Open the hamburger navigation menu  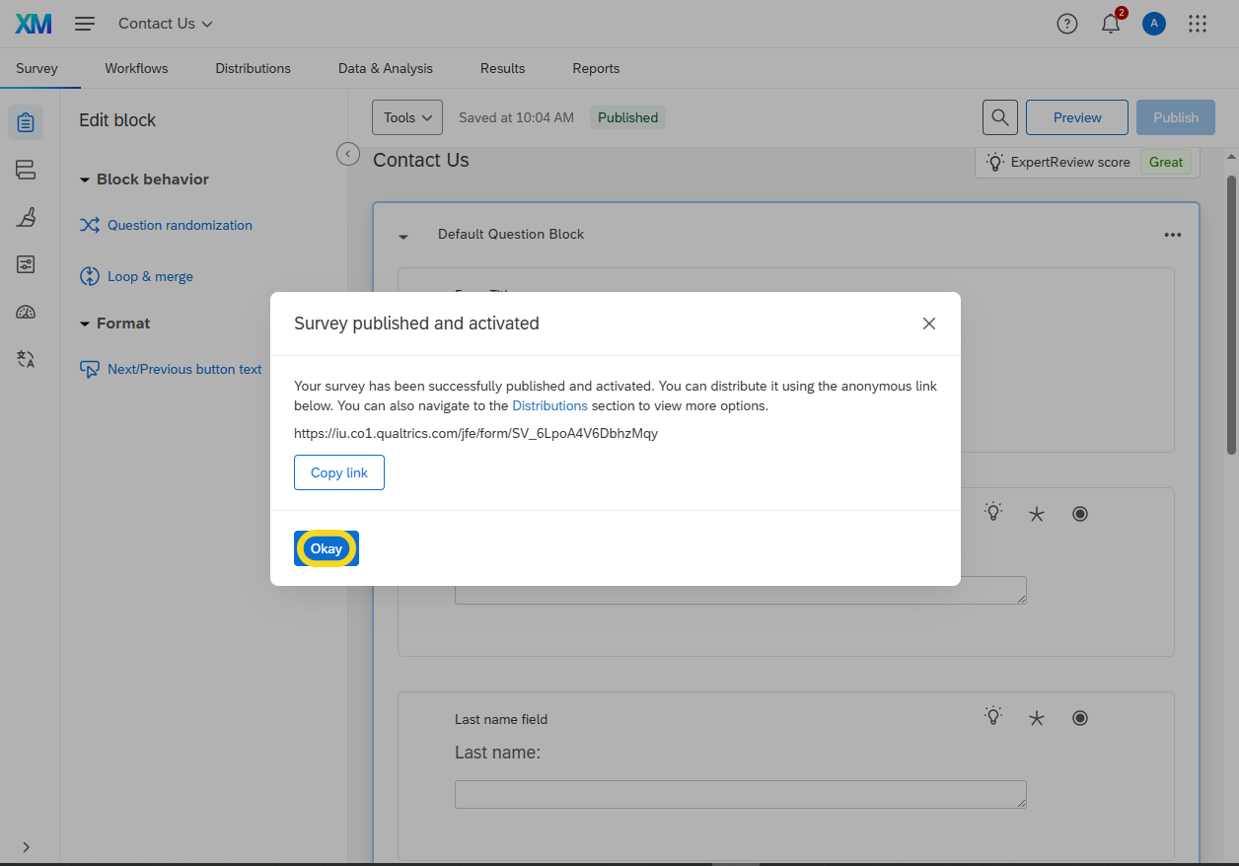click(85, 24)
